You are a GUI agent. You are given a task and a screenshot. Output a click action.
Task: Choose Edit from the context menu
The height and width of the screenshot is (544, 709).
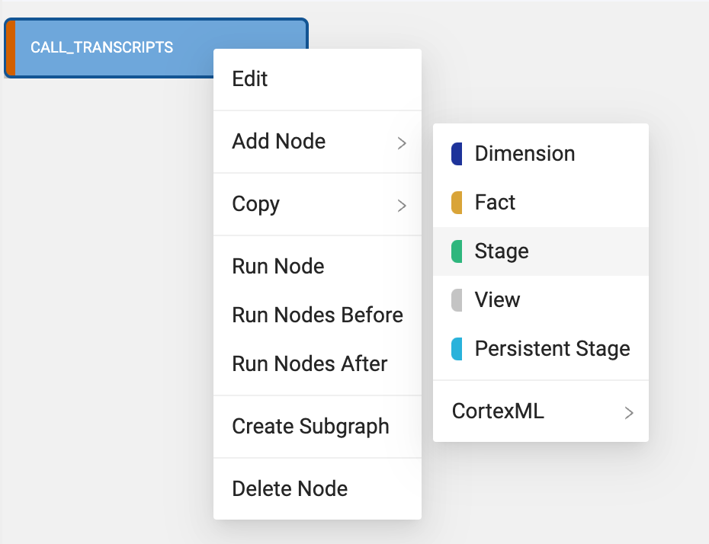(x=250, y=79)
